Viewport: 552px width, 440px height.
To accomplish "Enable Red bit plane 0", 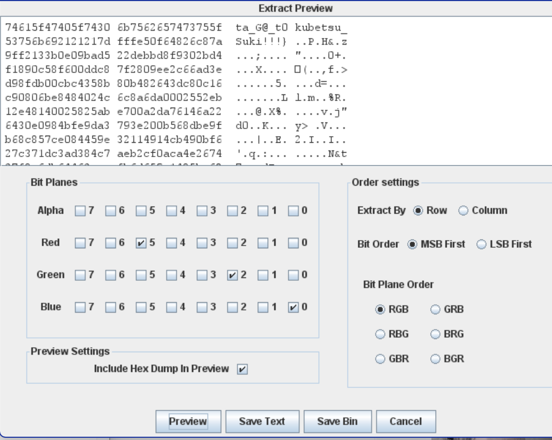I will coord(294,243).
